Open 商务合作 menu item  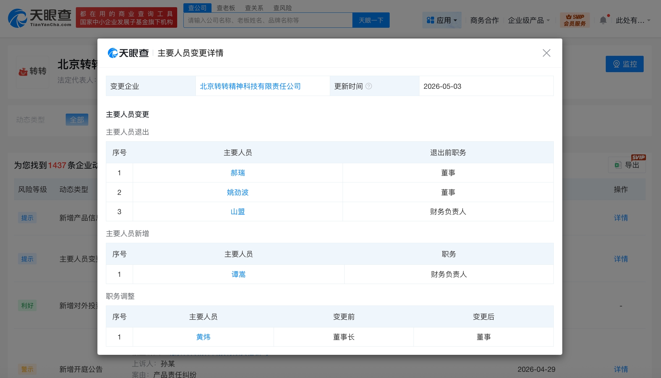click(484, 20)
